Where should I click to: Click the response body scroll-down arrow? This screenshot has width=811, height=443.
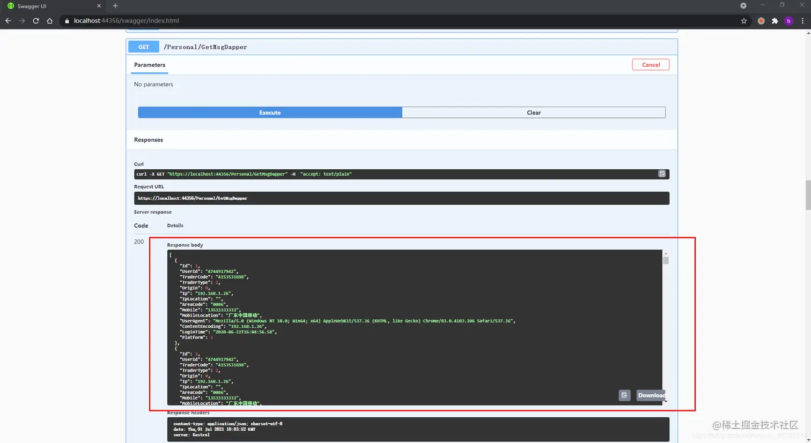666,402
